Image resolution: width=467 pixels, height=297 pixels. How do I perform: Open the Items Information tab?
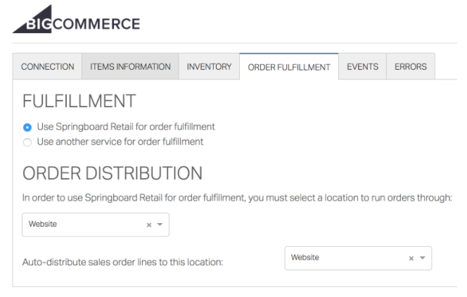point(130,67)
